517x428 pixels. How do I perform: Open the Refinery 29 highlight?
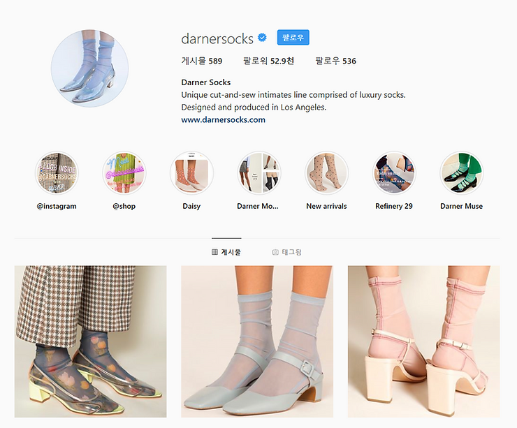pos(394,172)
